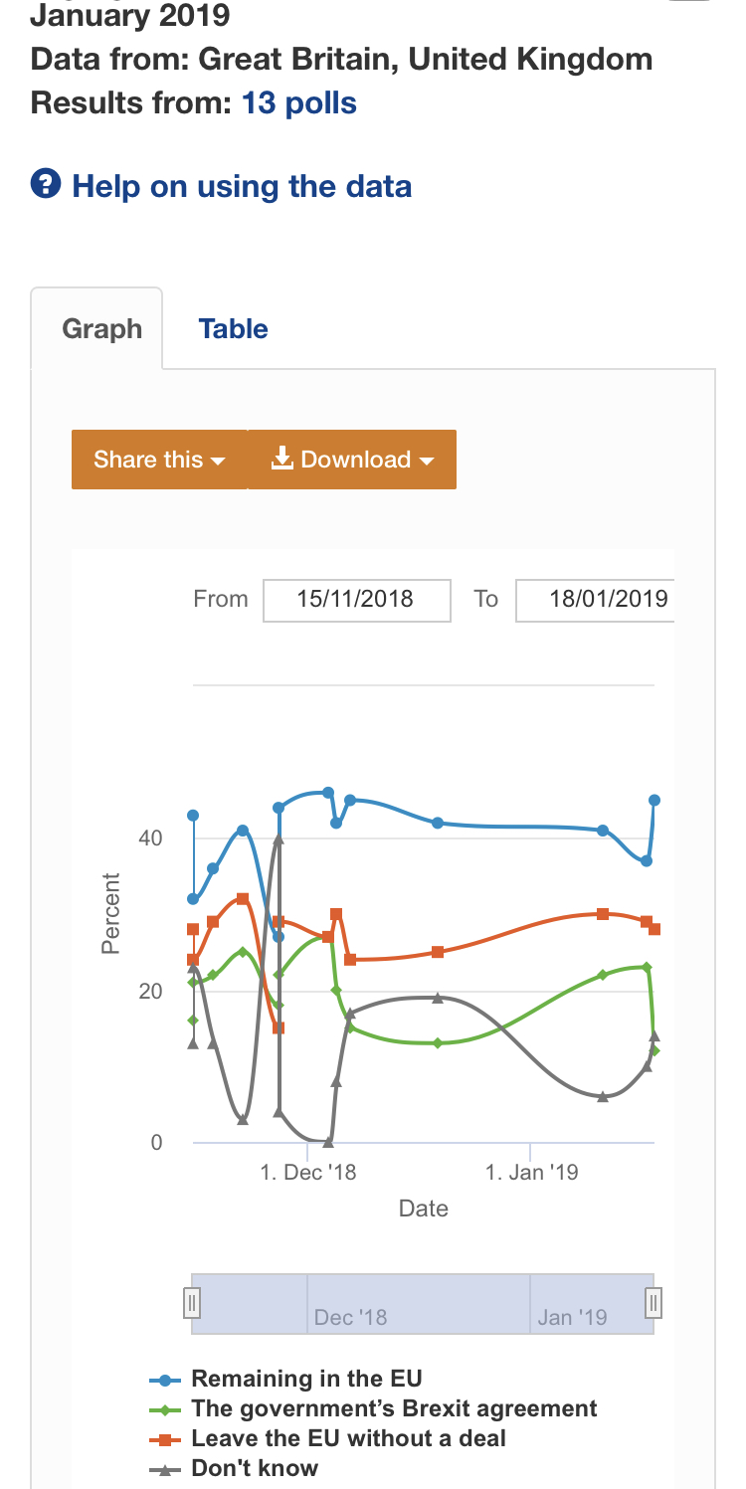
Task: Click the Dec '18 area in range navigator
Action: [x=350, y=1317]
